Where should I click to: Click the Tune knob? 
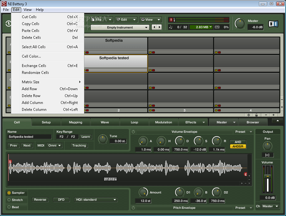[103, 139]
